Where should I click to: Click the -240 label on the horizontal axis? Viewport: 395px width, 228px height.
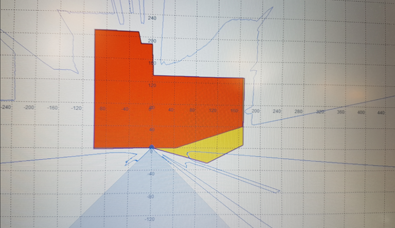[6, 108]
